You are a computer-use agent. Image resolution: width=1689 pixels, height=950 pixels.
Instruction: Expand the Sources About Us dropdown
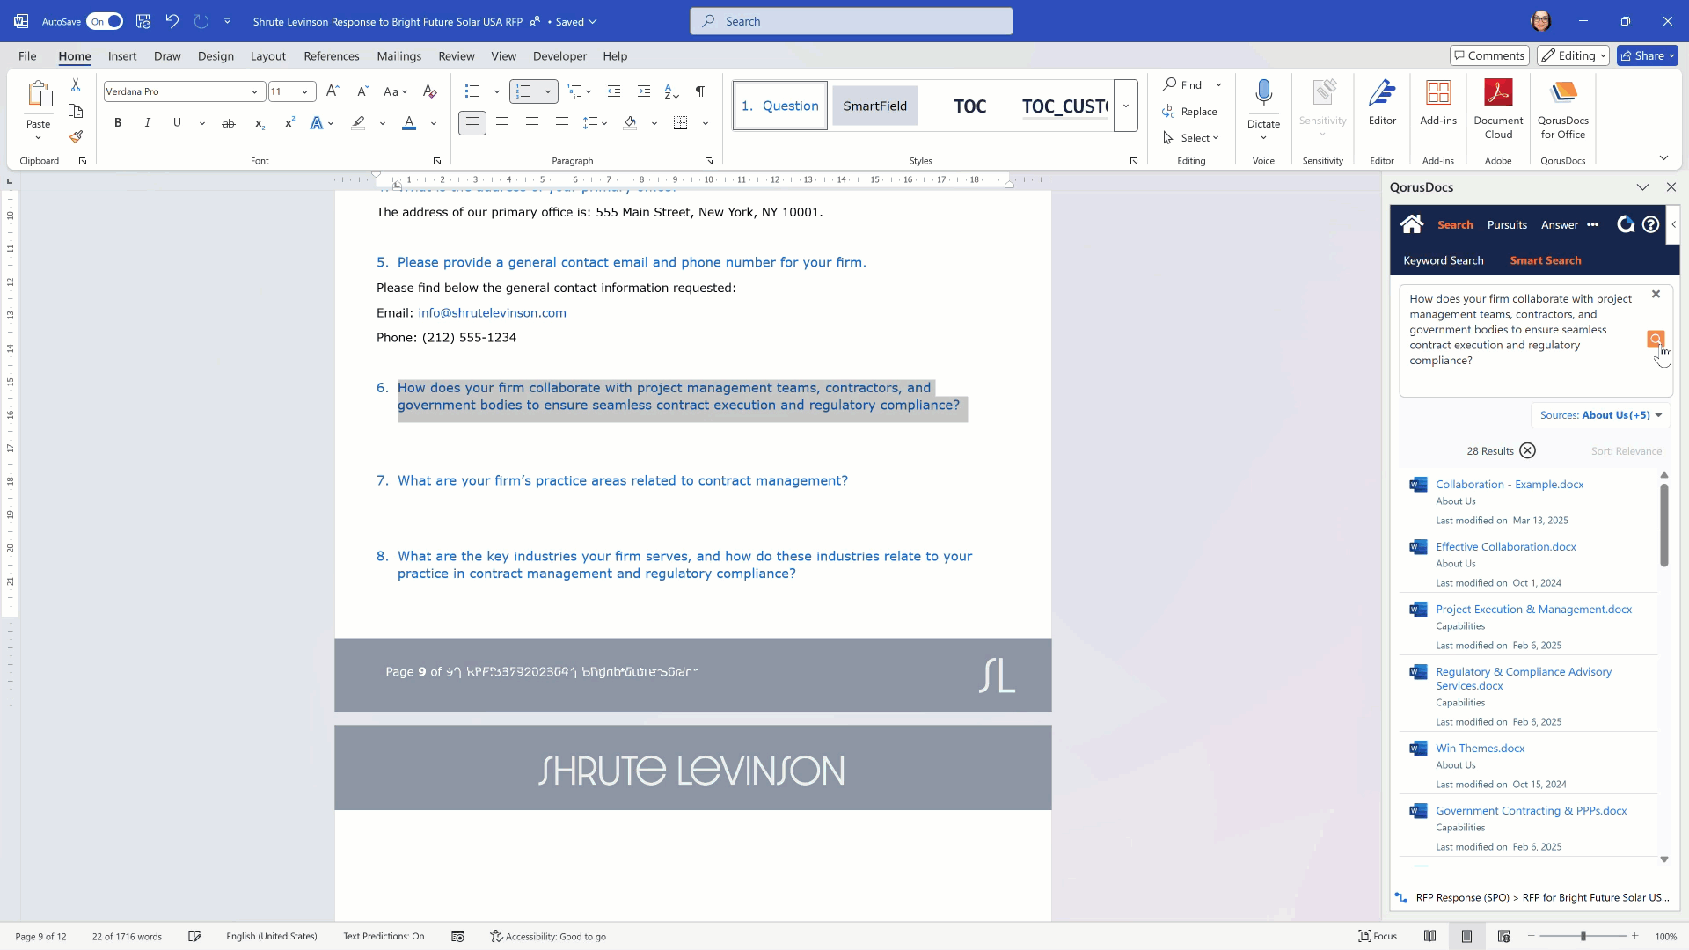point(1601,415)
